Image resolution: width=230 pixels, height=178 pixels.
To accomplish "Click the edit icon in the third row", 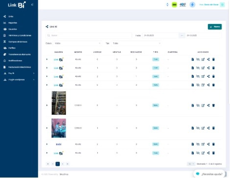I will point(203,76).
